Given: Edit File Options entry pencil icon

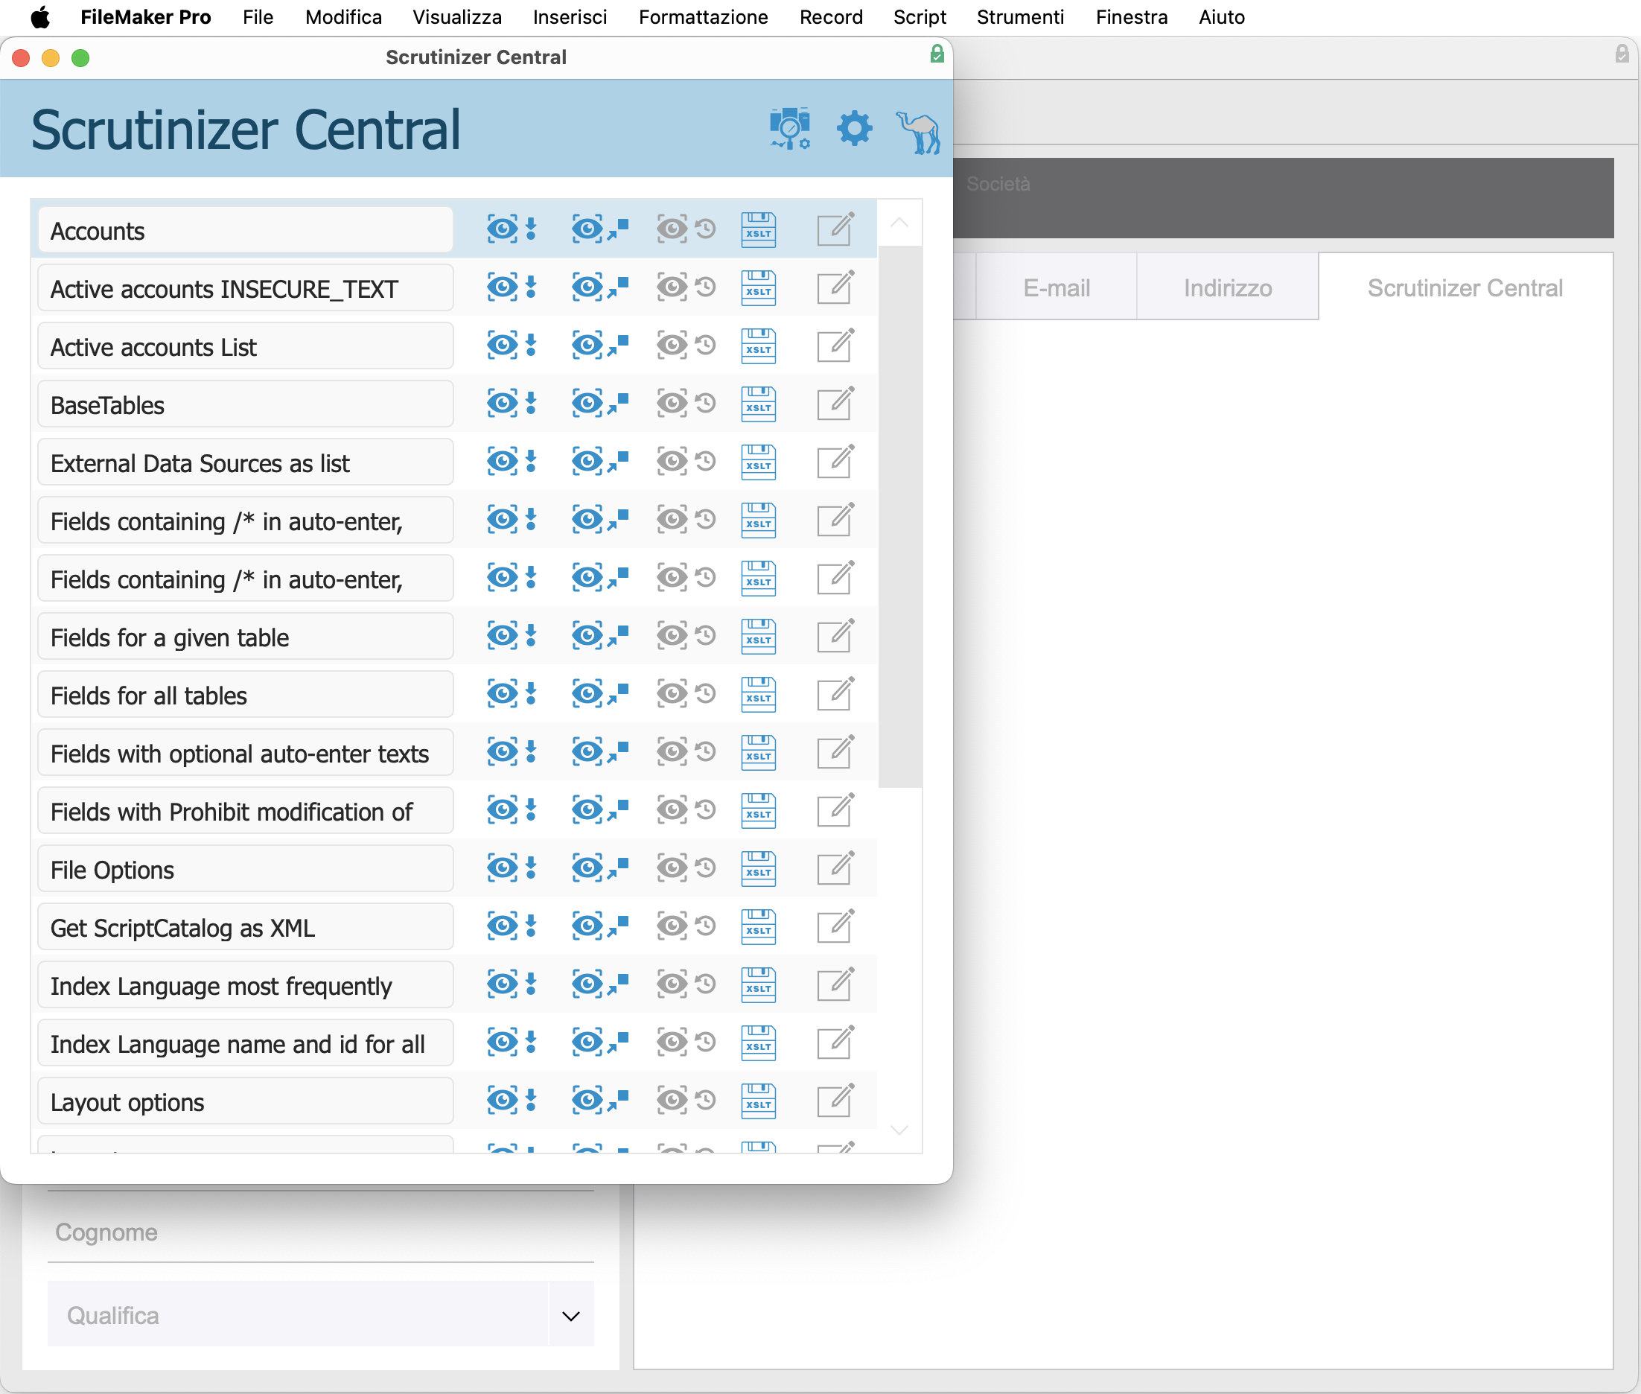Looking at the screenshot, I should point(835,868).
